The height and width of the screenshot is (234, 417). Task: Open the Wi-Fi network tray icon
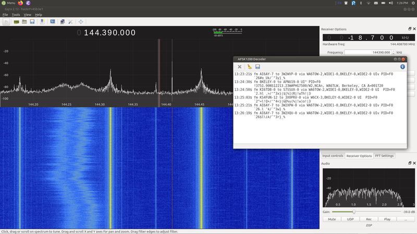[x=369, y=3]
